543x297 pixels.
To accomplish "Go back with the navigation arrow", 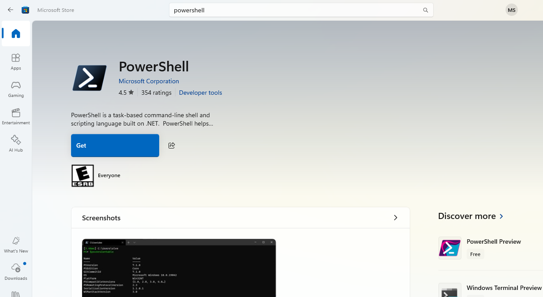I will [x=10, y=9].
